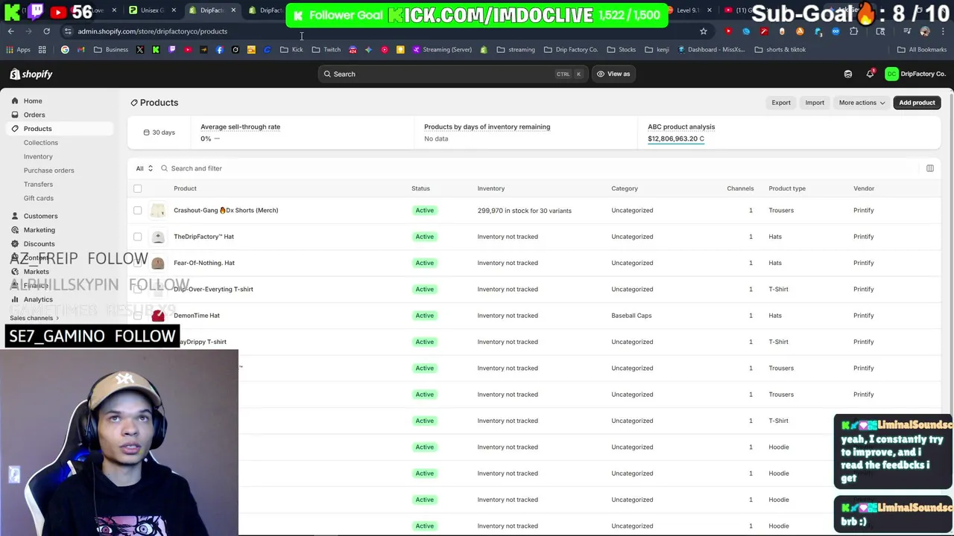This screenshot has height=536, width=954.
Task: Go to the Orders page
Action: coord(34,115)
